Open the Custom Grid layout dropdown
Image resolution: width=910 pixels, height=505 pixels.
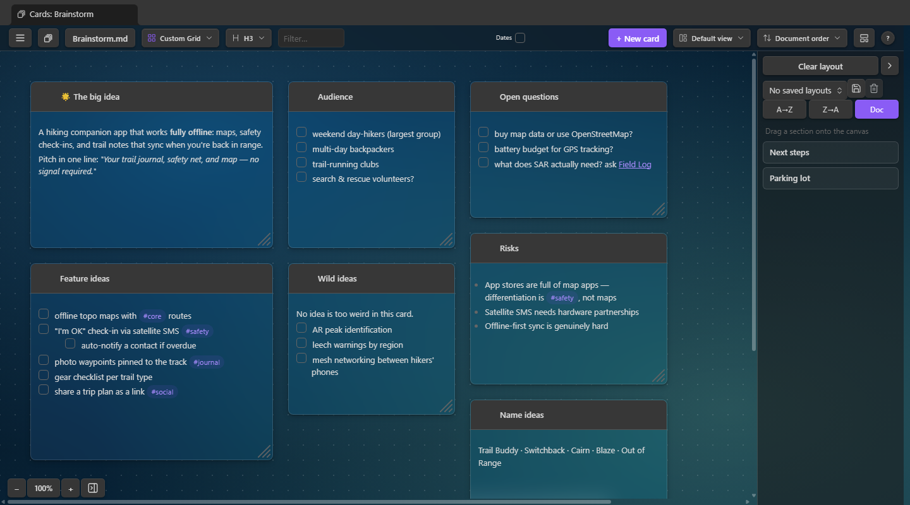point(180,38)
